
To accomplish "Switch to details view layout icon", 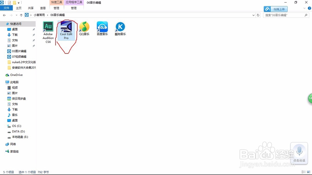I will (x=304, y=172).
